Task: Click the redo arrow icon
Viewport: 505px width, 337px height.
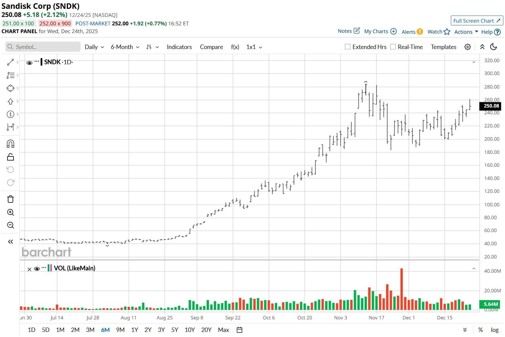Action: 10,183
